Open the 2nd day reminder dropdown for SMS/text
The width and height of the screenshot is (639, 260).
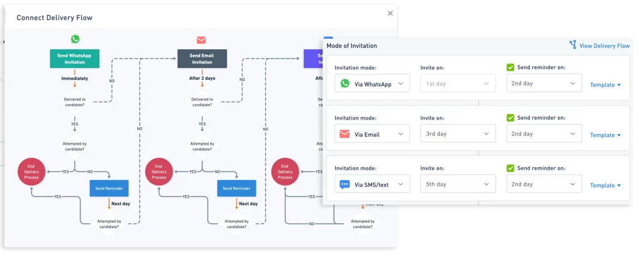[x=544, y=184]
